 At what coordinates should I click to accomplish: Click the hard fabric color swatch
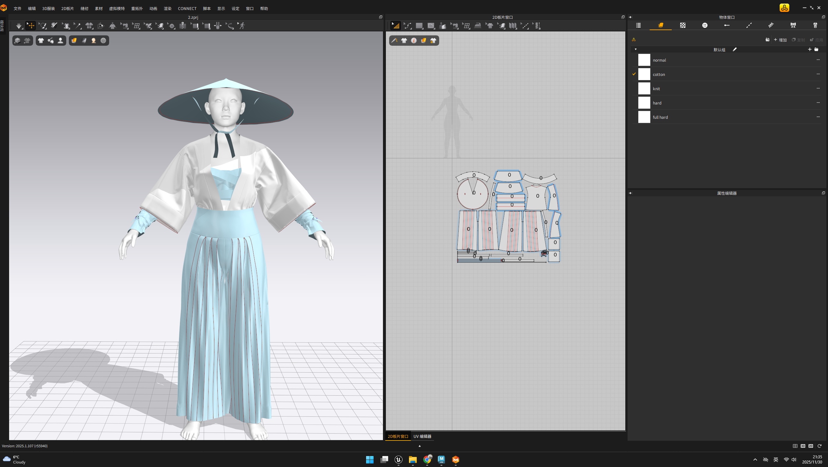644,103
